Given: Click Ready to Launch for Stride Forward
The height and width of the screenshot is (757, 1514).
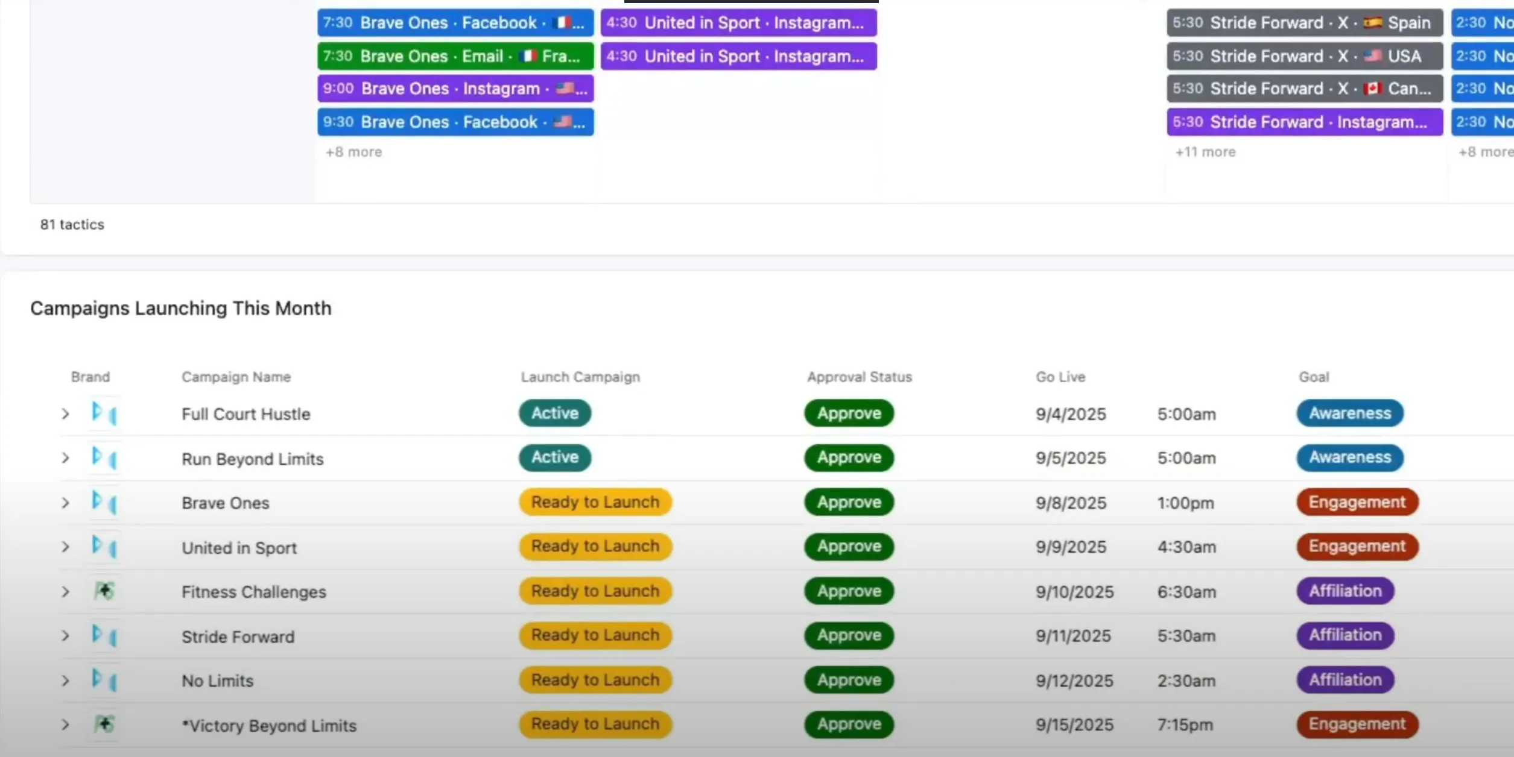Looking at the screenshot, I should point(595,635).
